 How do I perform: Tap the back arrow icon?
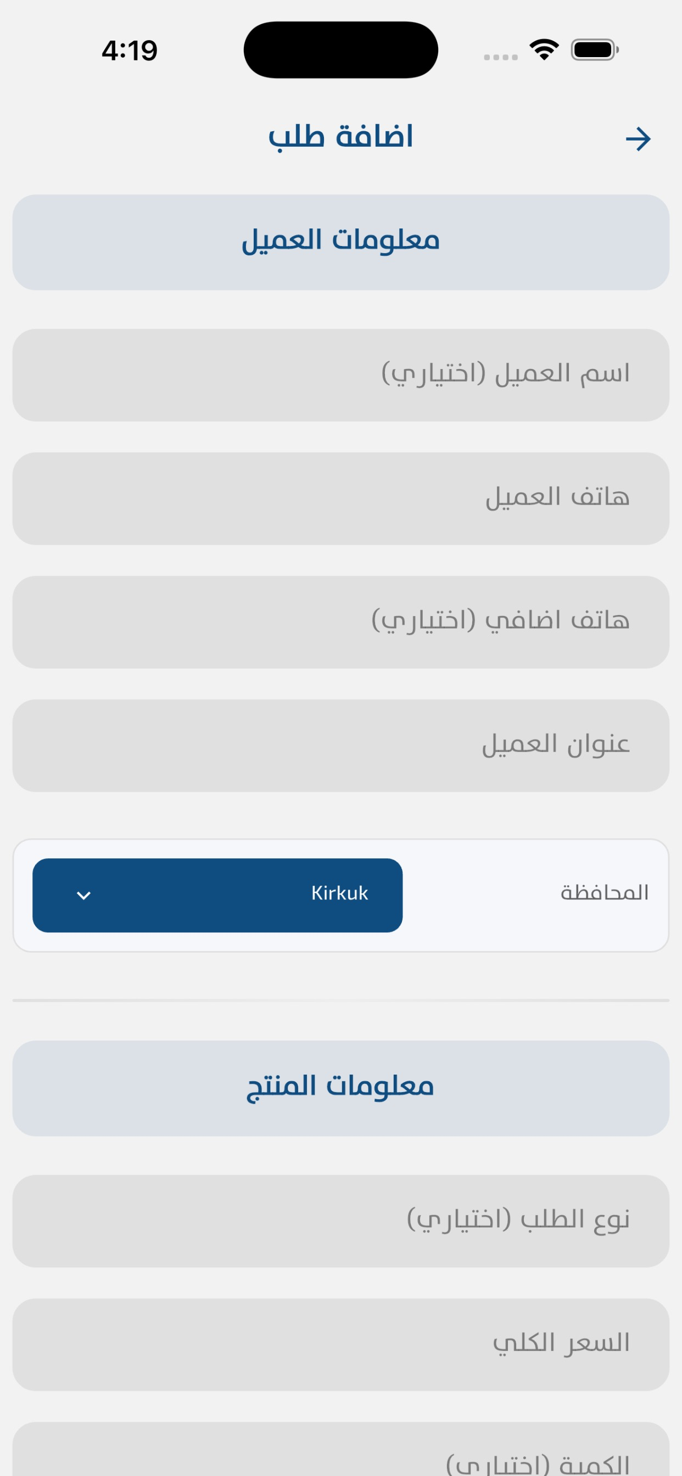638,139
